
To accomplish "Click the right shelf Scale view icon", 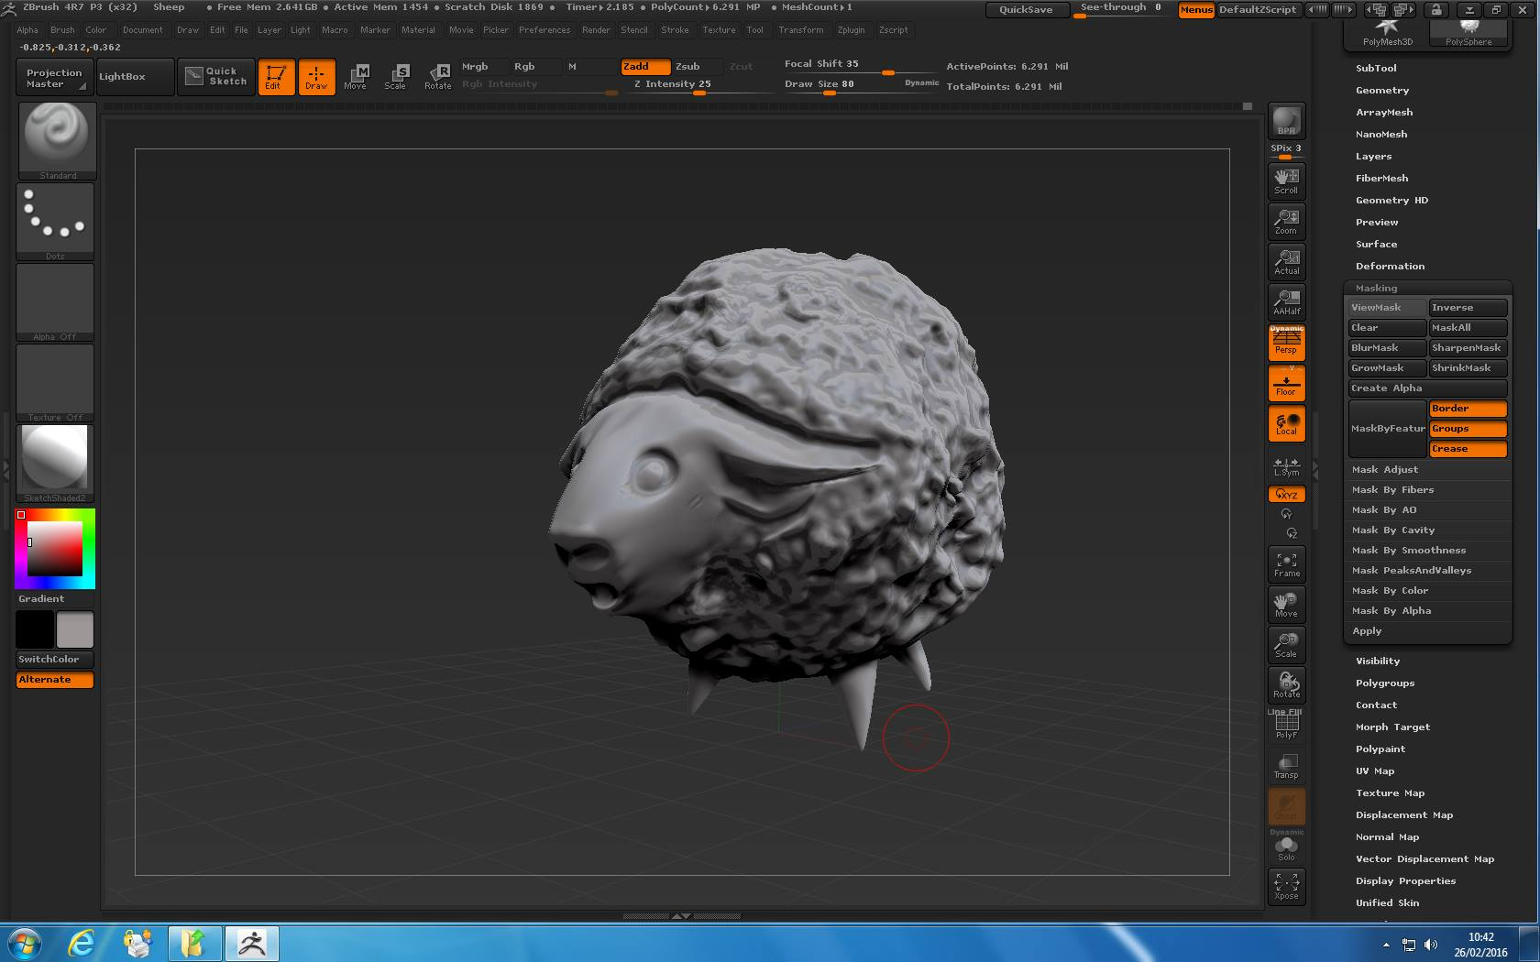I will [x=1286, y=644].
